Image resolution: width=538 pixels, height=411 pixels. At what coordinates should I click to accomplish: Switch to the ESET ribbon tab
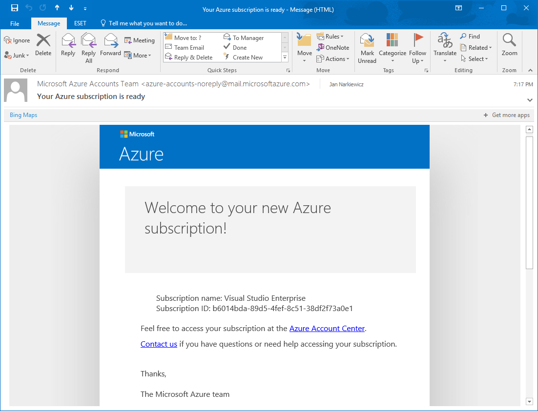tap(80, 23)
